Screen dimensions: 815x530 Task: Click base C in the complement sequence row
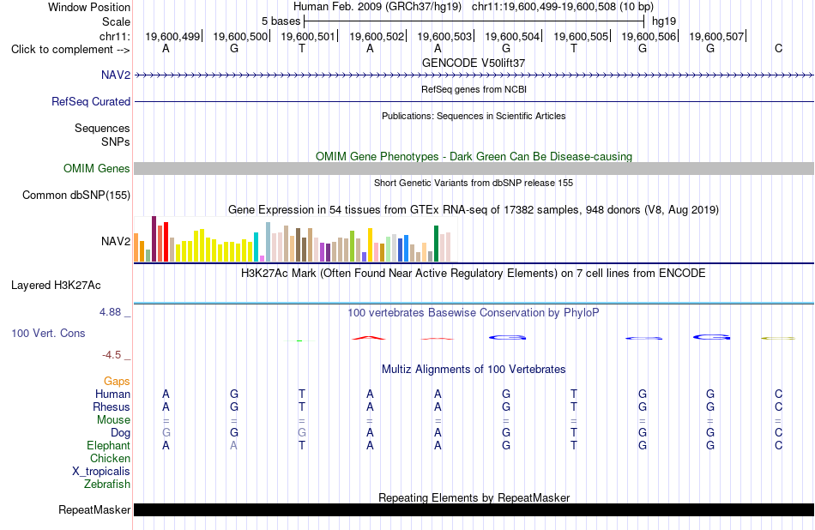pyautogui.click(x=778, y=49)
